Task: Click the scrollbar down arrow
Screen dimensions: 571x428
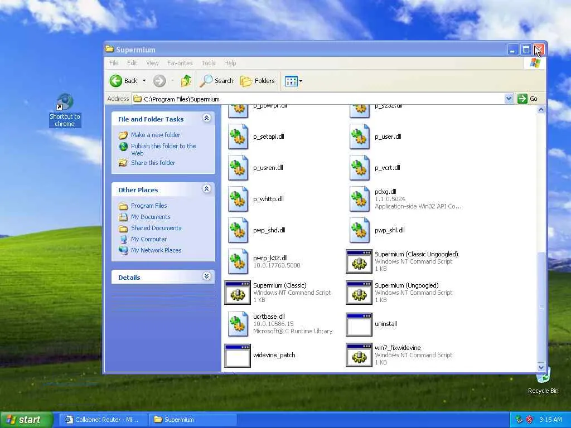Action: 541,368
